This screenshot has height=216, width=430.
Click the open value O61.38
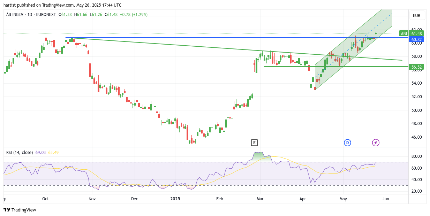[x=65, y=15]
